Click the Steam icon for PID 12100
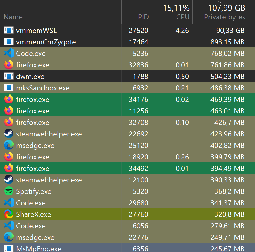The height and width of the screenshot is (252, 255). [x=8, y=179]
